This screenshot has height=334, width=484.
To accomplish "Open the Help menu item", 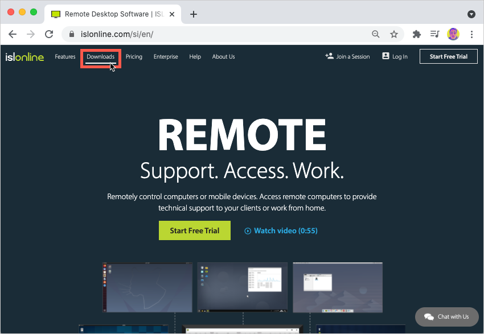I will (195, 56).
